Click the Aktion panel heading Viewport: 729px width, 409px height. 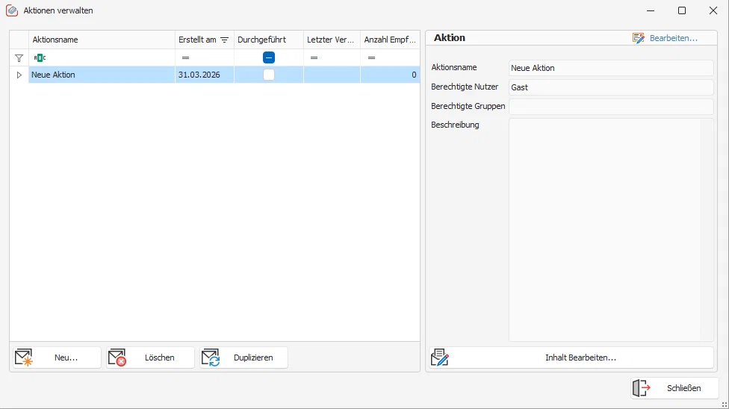(x=450, y=38)
